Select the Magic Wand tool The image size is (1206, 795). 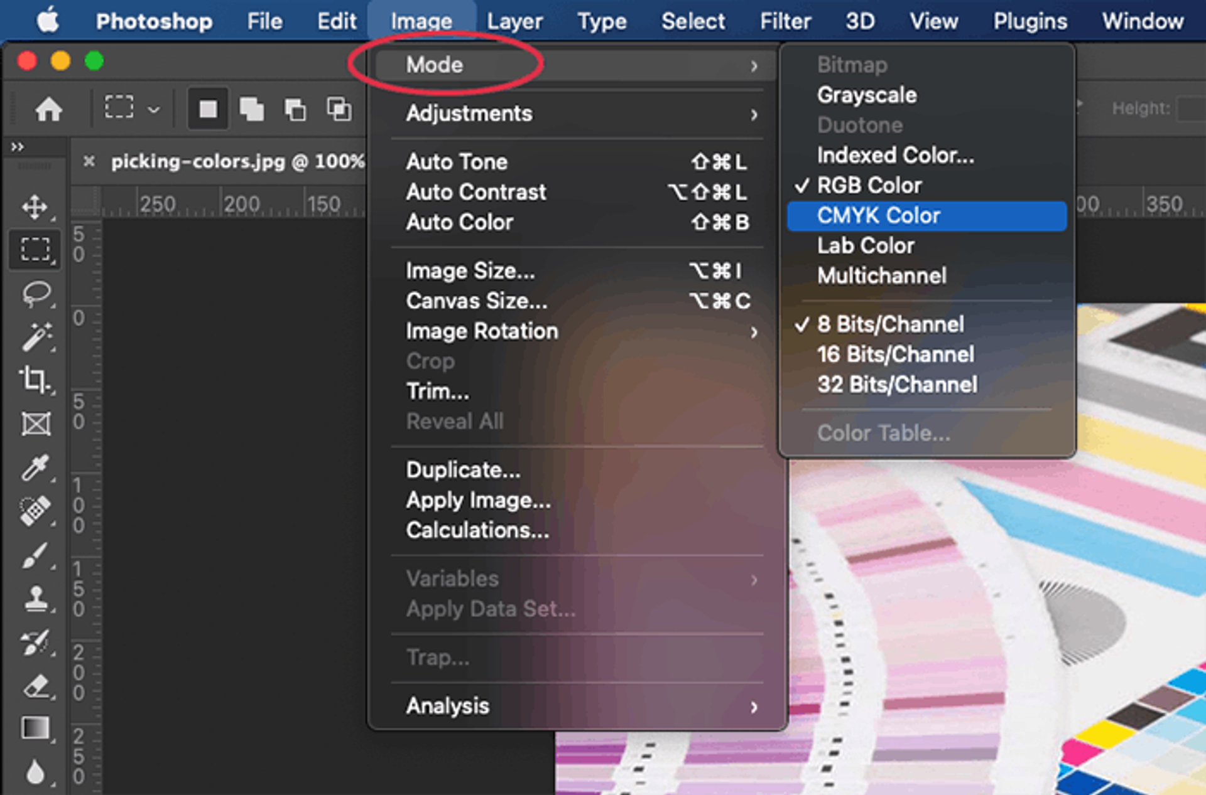tap(36, 336)
